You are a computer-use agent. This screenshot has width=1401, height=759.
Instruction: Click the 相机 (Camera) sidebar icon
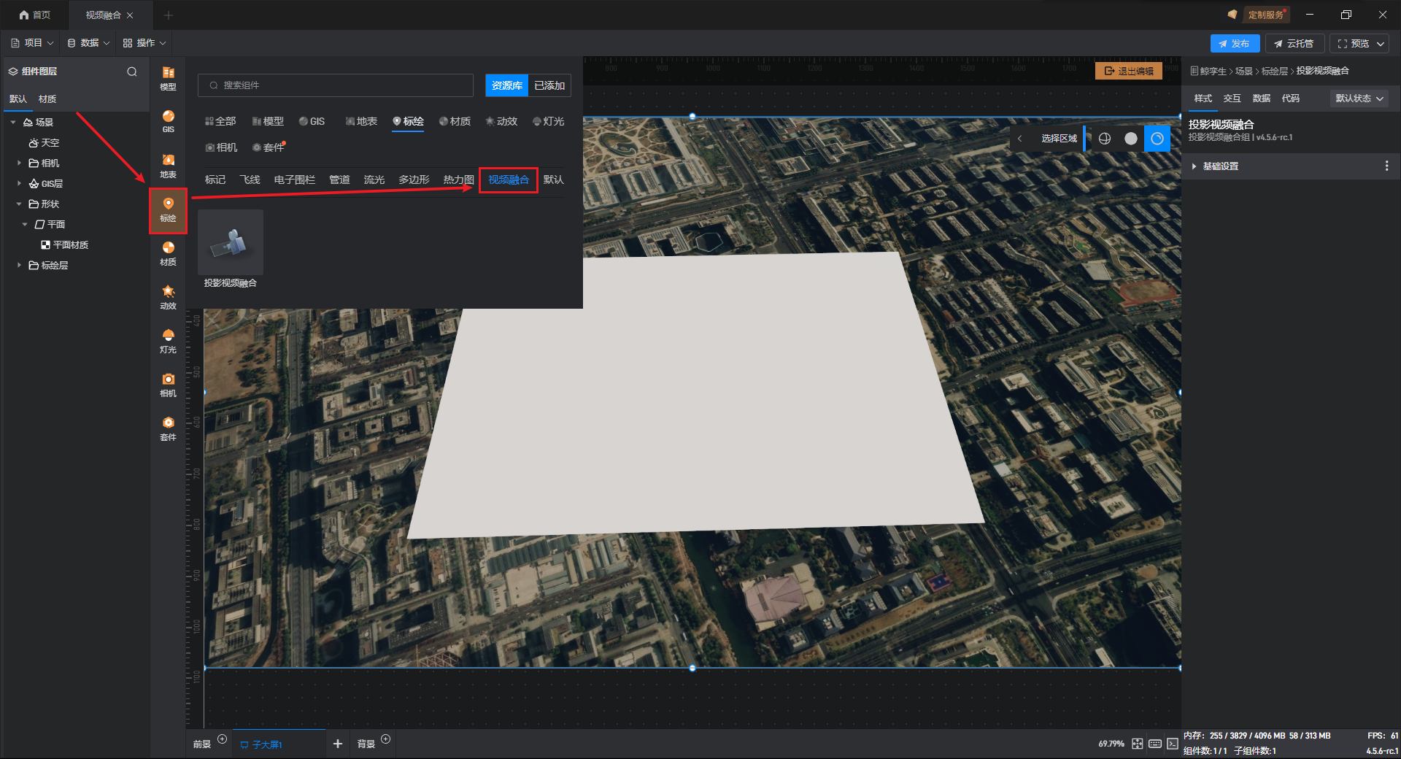pos(168,385)
